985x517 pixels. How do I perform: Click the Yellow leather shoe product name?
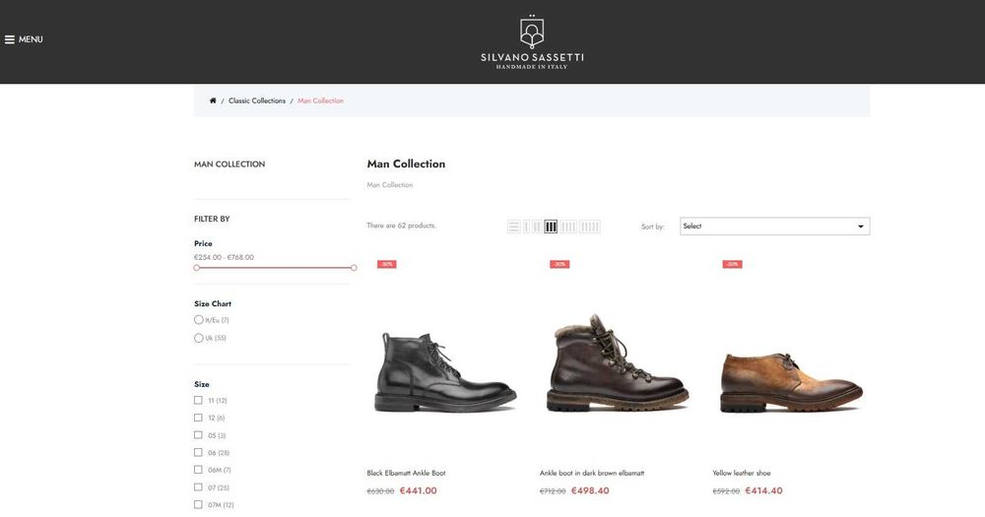742,474
